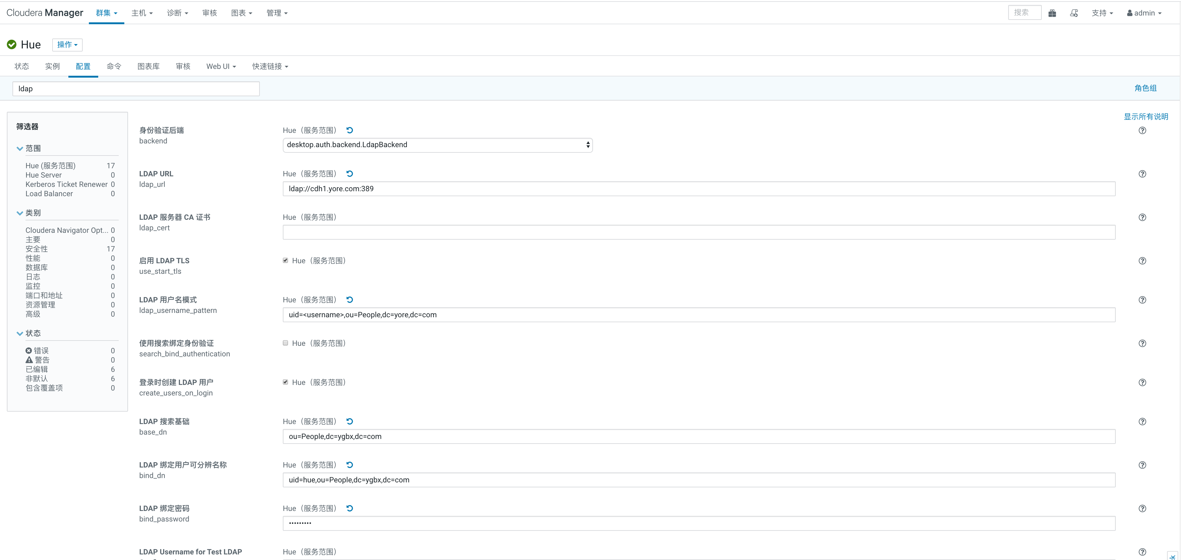Reset LDAP username pattern value
This screenshot has width=1181, height=560.
click(349, 300)
